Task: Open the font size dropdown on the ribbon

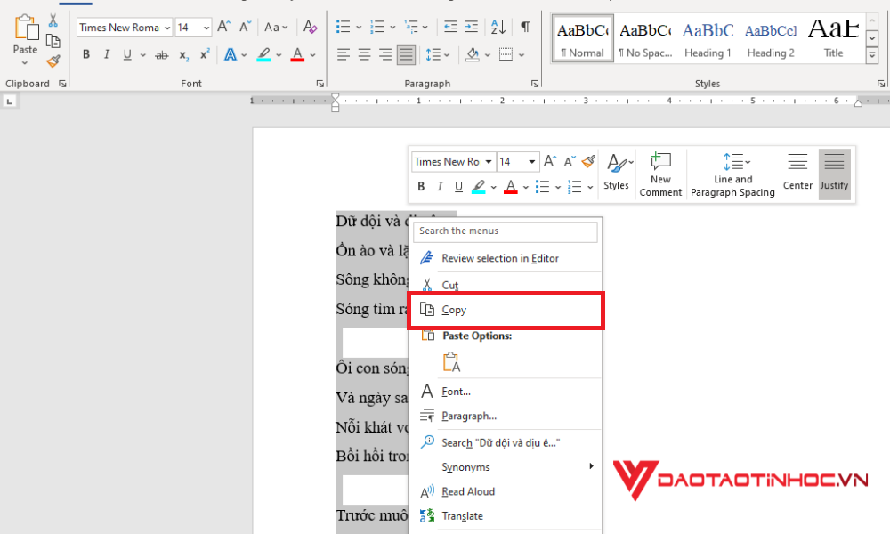Action: (x=206, y=28)
